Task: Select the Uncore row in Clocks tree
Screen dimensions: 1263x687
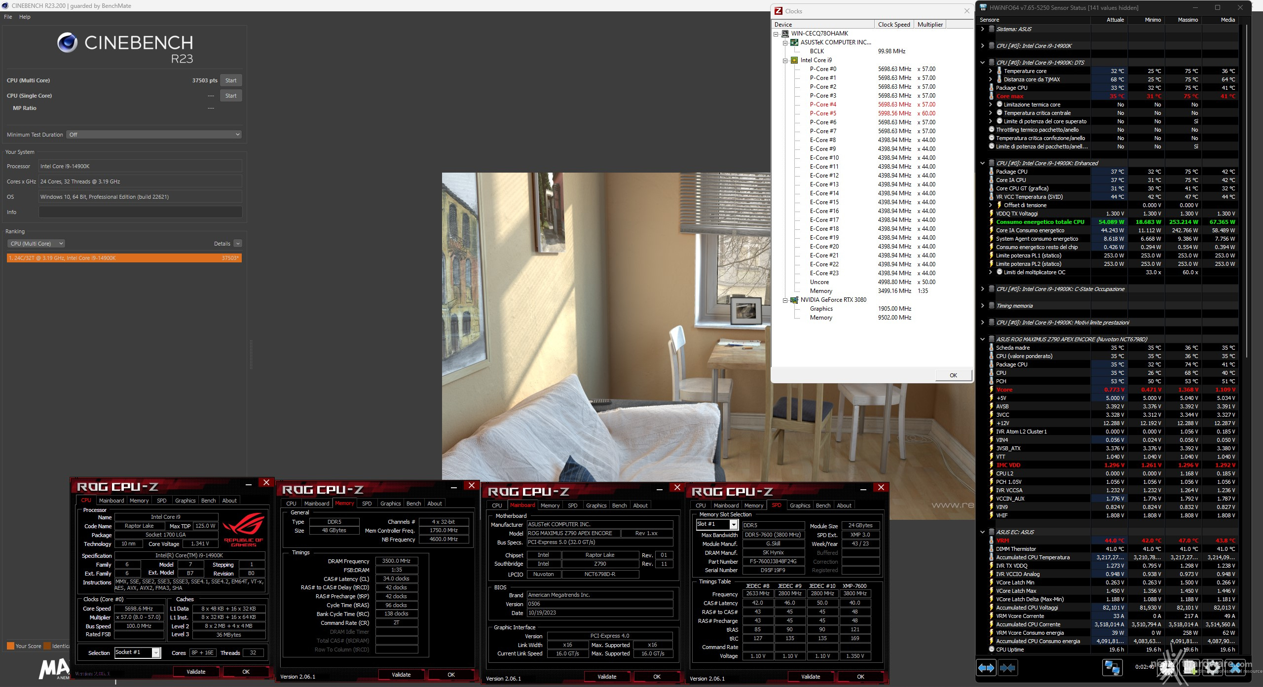Action: 872,282
